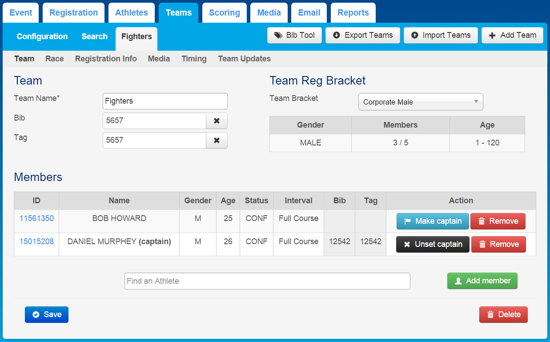Viewport: 550px width, 342px height.
Task: Click Export Teams button
Action: coord(363,35)
